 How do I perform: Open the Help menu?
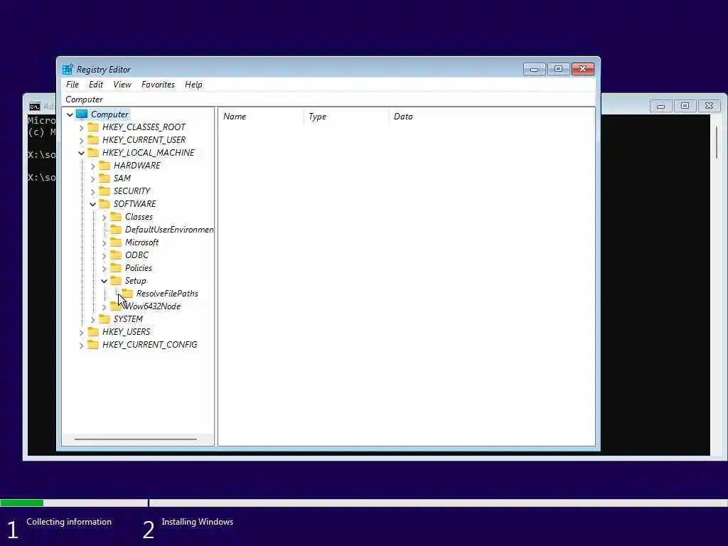tap(193, 85)
